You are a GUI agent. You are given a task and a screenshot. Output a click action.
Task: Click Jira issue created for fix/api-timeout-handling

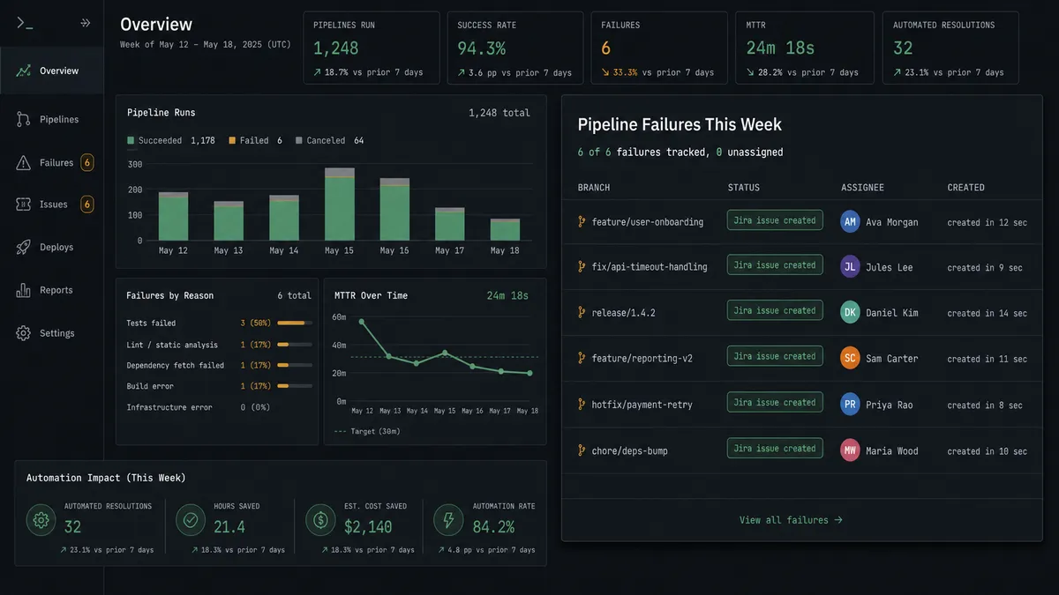click(x=775, y=265)
